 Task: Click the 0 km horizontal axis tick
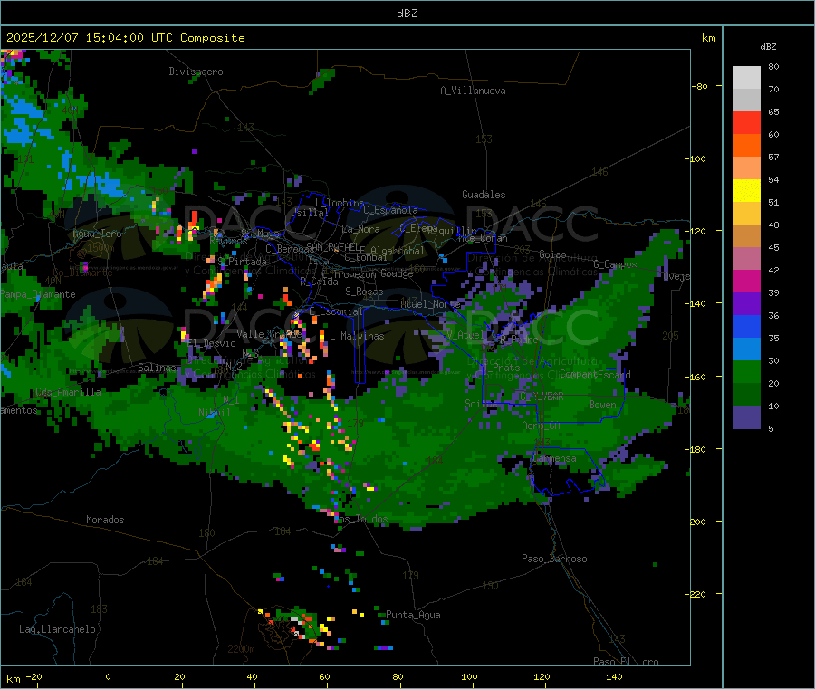108,676
